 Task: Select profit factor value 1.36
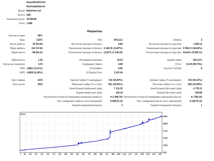[x=40, y=60]
